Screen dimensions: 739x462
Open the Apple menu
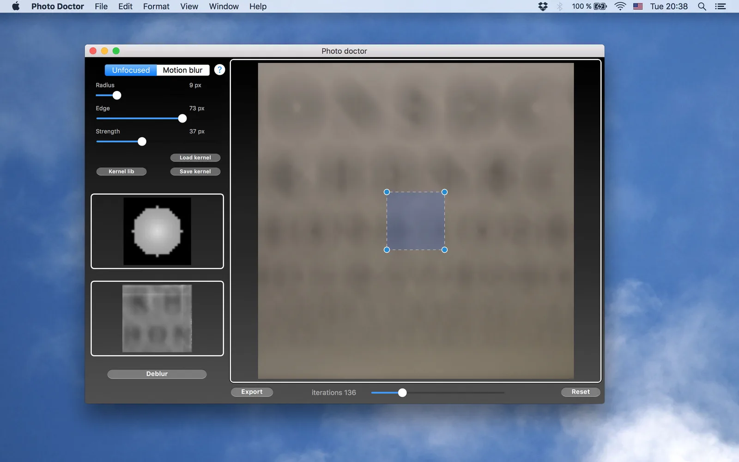[16, 6]
